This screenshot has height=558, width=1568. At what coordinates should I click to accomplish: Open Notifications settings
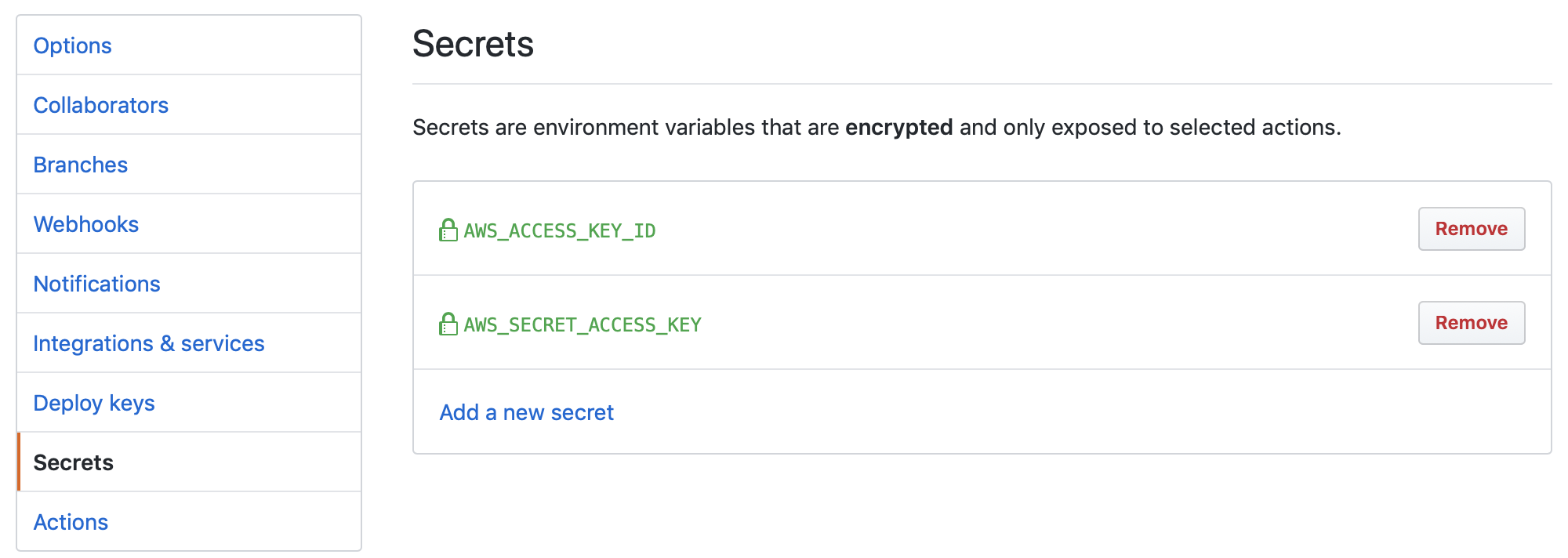pos(96,284)
